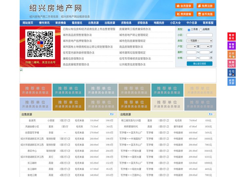Open the 地图找房 menu item
Screen dimensions: 236x177
(159, 23)
